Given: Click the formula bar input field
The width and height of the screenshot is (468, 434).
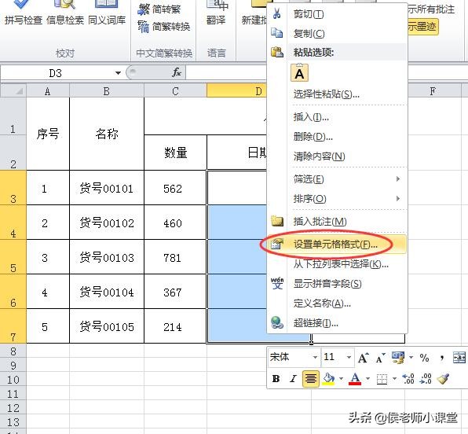Looking at the screenshot, I should [x=226, y=72].
